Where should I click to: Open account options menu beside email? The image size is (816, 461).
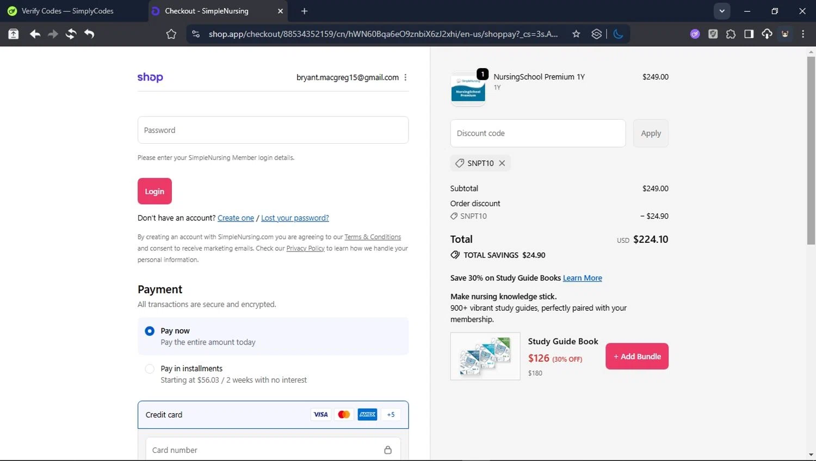pyautogui.click(x=405, y=77)
